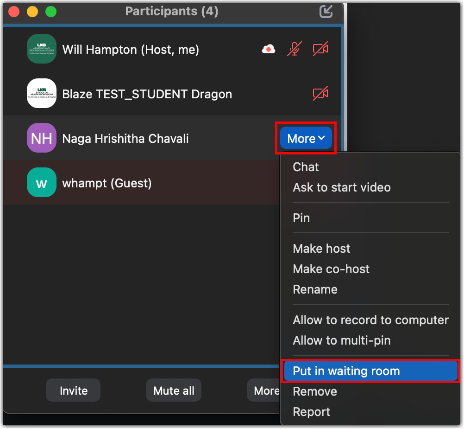This screenshot has height=429, width=464.
Task: Click Will Hampton's green UAB avatar
Action: tap(42, 49)
